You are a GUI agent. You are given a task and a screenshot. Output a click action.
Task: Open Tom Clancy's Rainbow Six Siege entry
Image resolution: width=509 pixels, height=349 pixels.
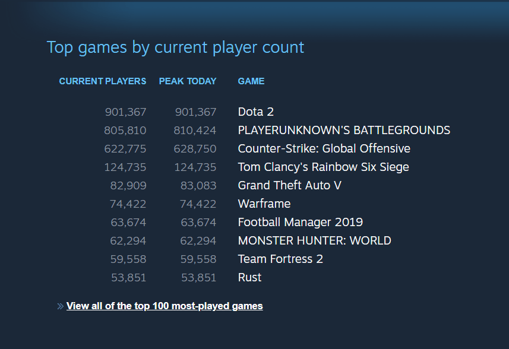click(324, 167)
